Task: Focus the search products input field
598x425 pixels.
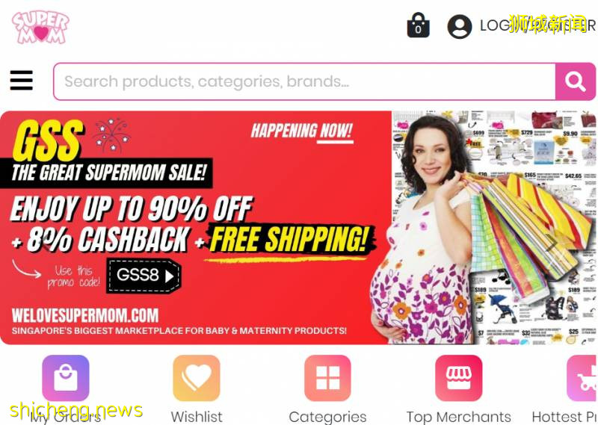Action: (x=304, y=81)
